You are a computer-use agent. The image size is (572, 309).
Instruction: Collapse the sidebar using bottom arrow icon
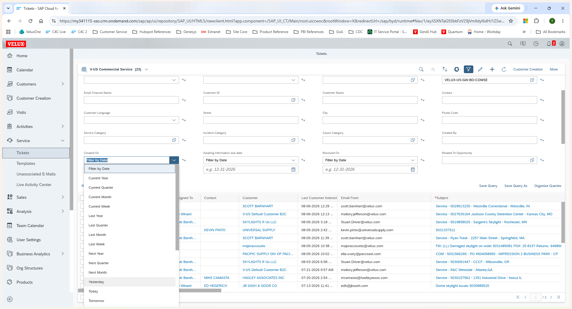point(10,299)
